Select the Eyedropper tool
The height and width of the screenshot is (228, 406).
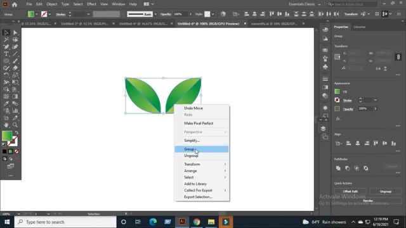click(6, 104)
